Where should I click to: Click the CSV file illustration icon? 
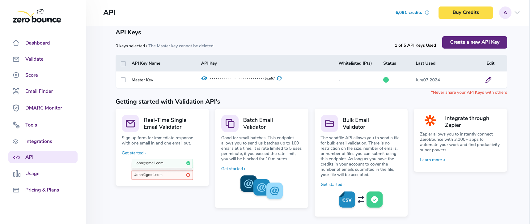click(347, 200)
